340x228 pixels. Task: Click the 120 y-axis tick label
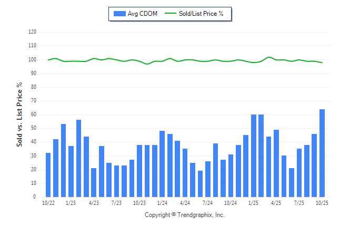[x=32, y=32]
